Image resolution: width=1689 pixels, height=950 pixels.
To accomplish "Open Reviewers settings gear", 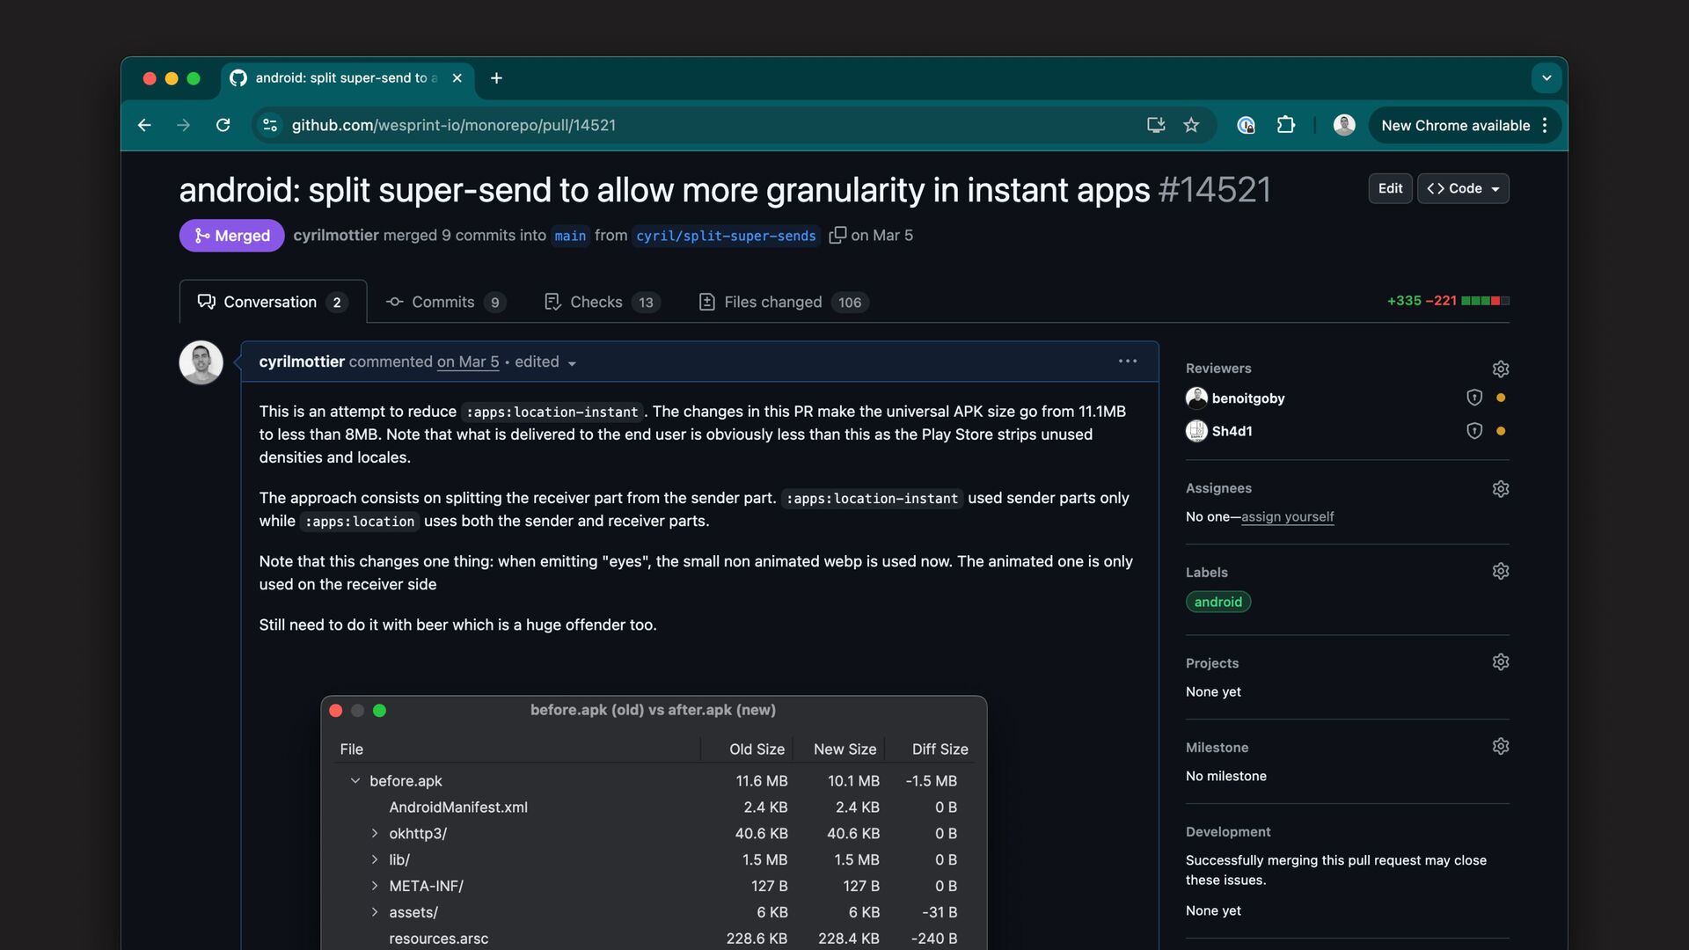I will point(1501,369).
